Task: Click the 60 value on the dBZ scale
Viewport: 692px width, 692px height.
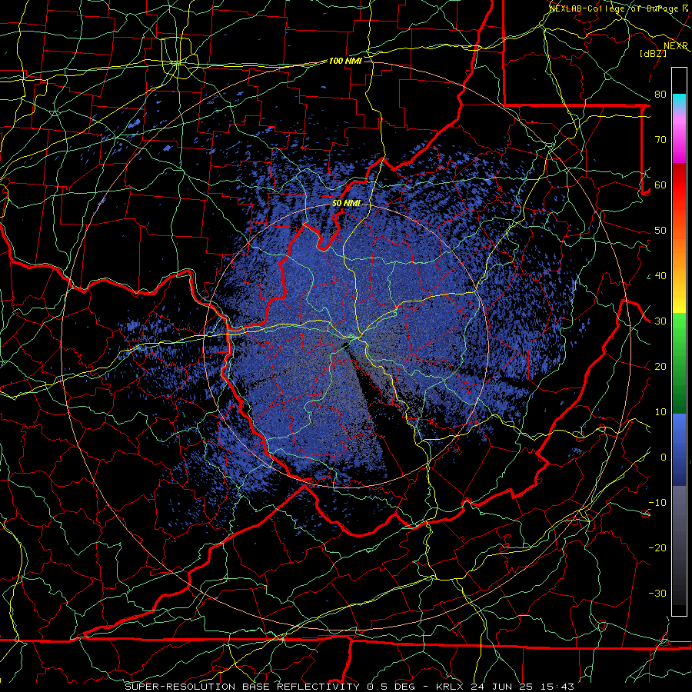Action: coord(660,185)
